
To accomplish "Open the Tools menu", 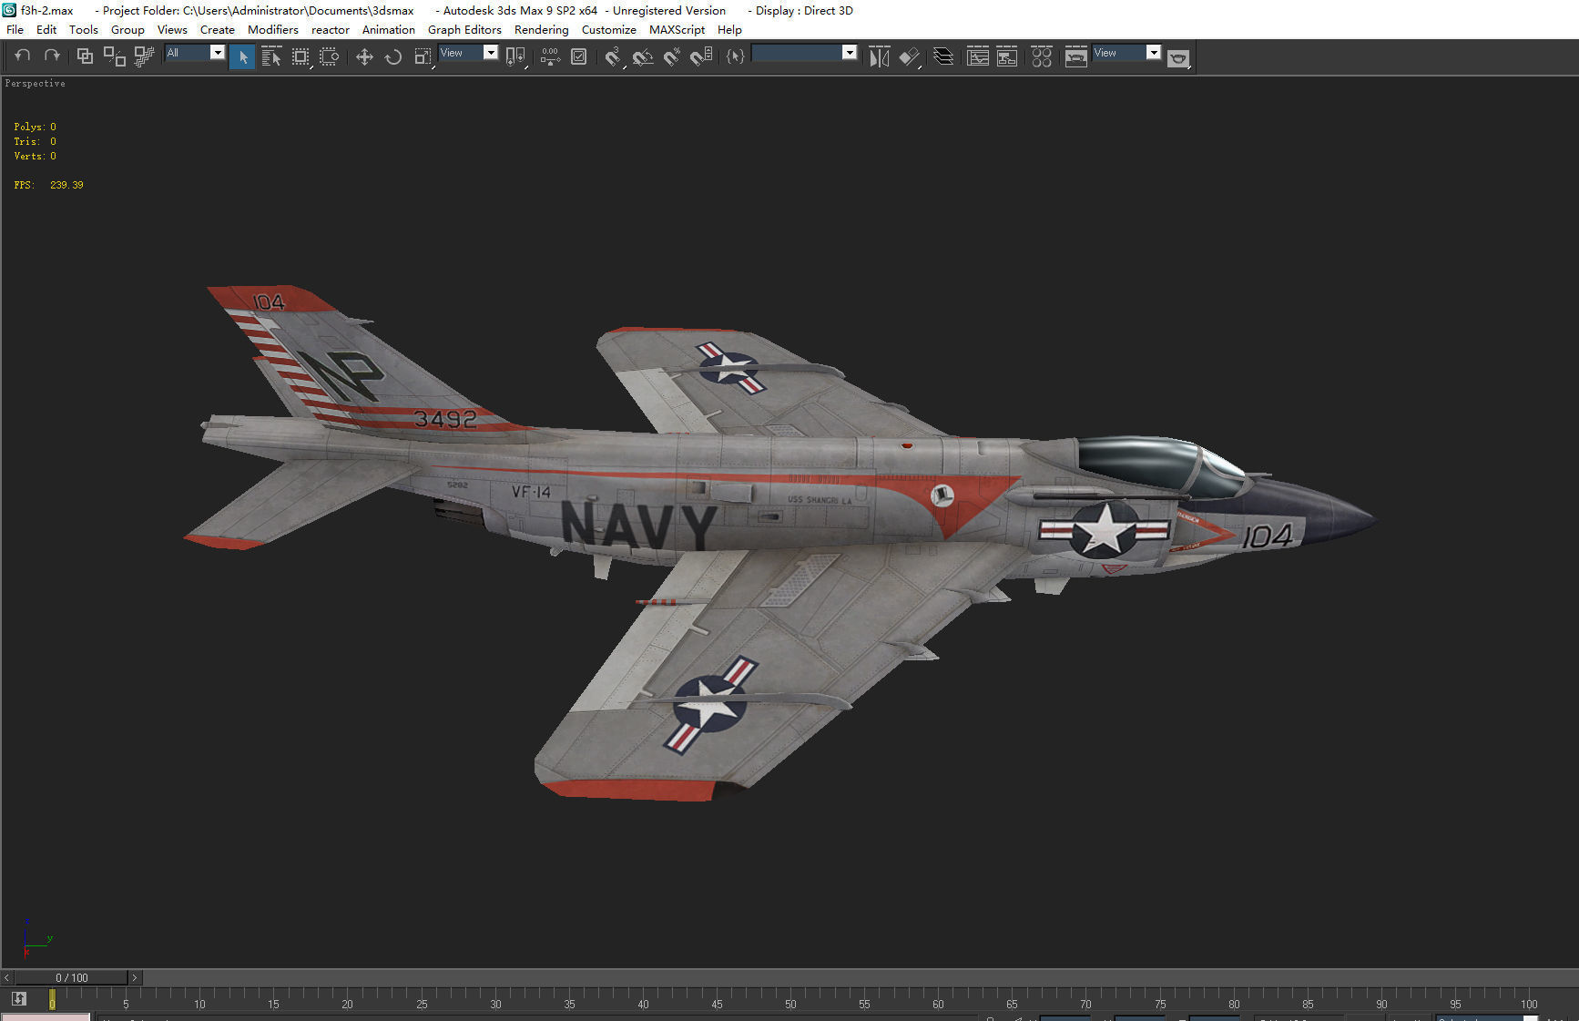I will [84, 29].
